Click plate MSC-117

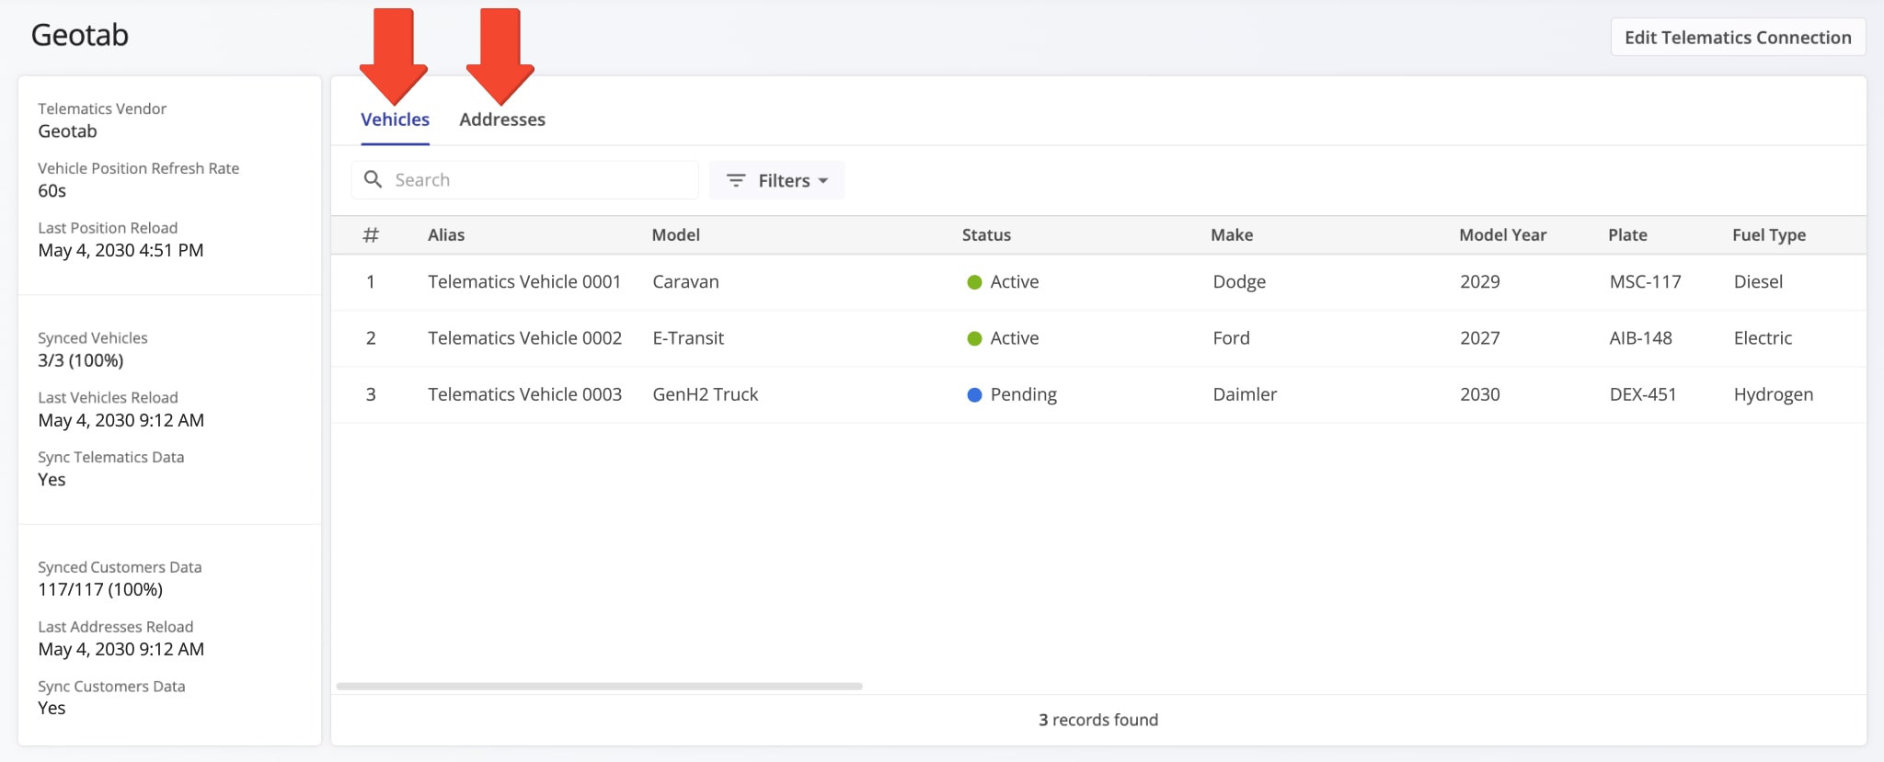(1645, 282)
